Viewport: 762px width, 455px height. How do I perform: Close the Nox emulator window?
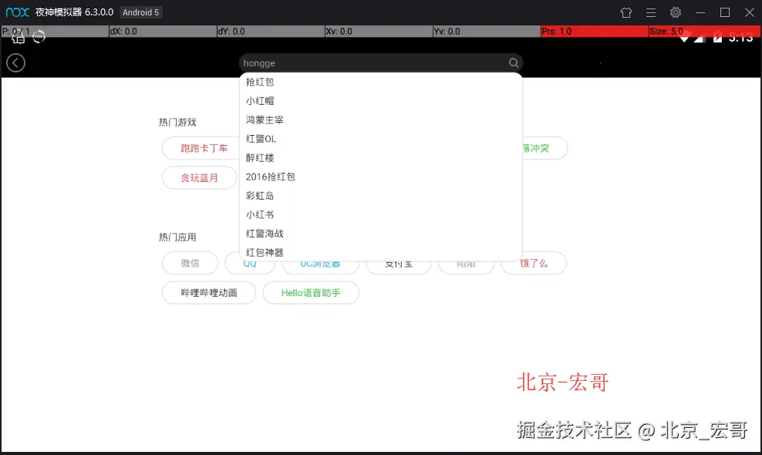tap(750, 12)
